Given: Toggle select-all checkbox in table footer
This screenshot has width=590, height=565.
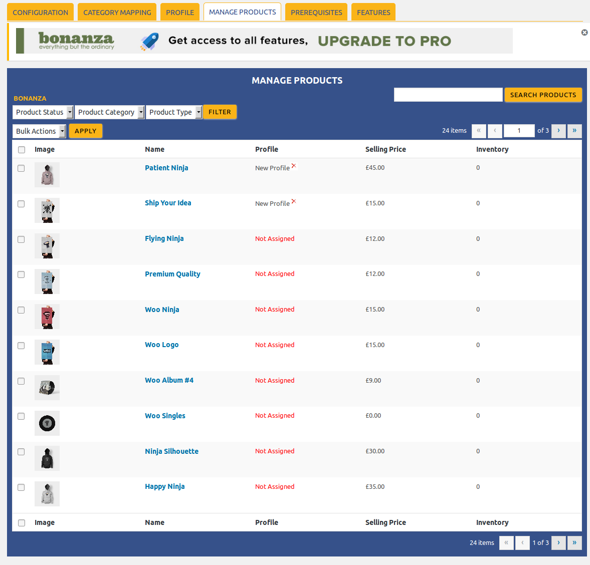Looking at the screenshot, I should tap(22, 522).
